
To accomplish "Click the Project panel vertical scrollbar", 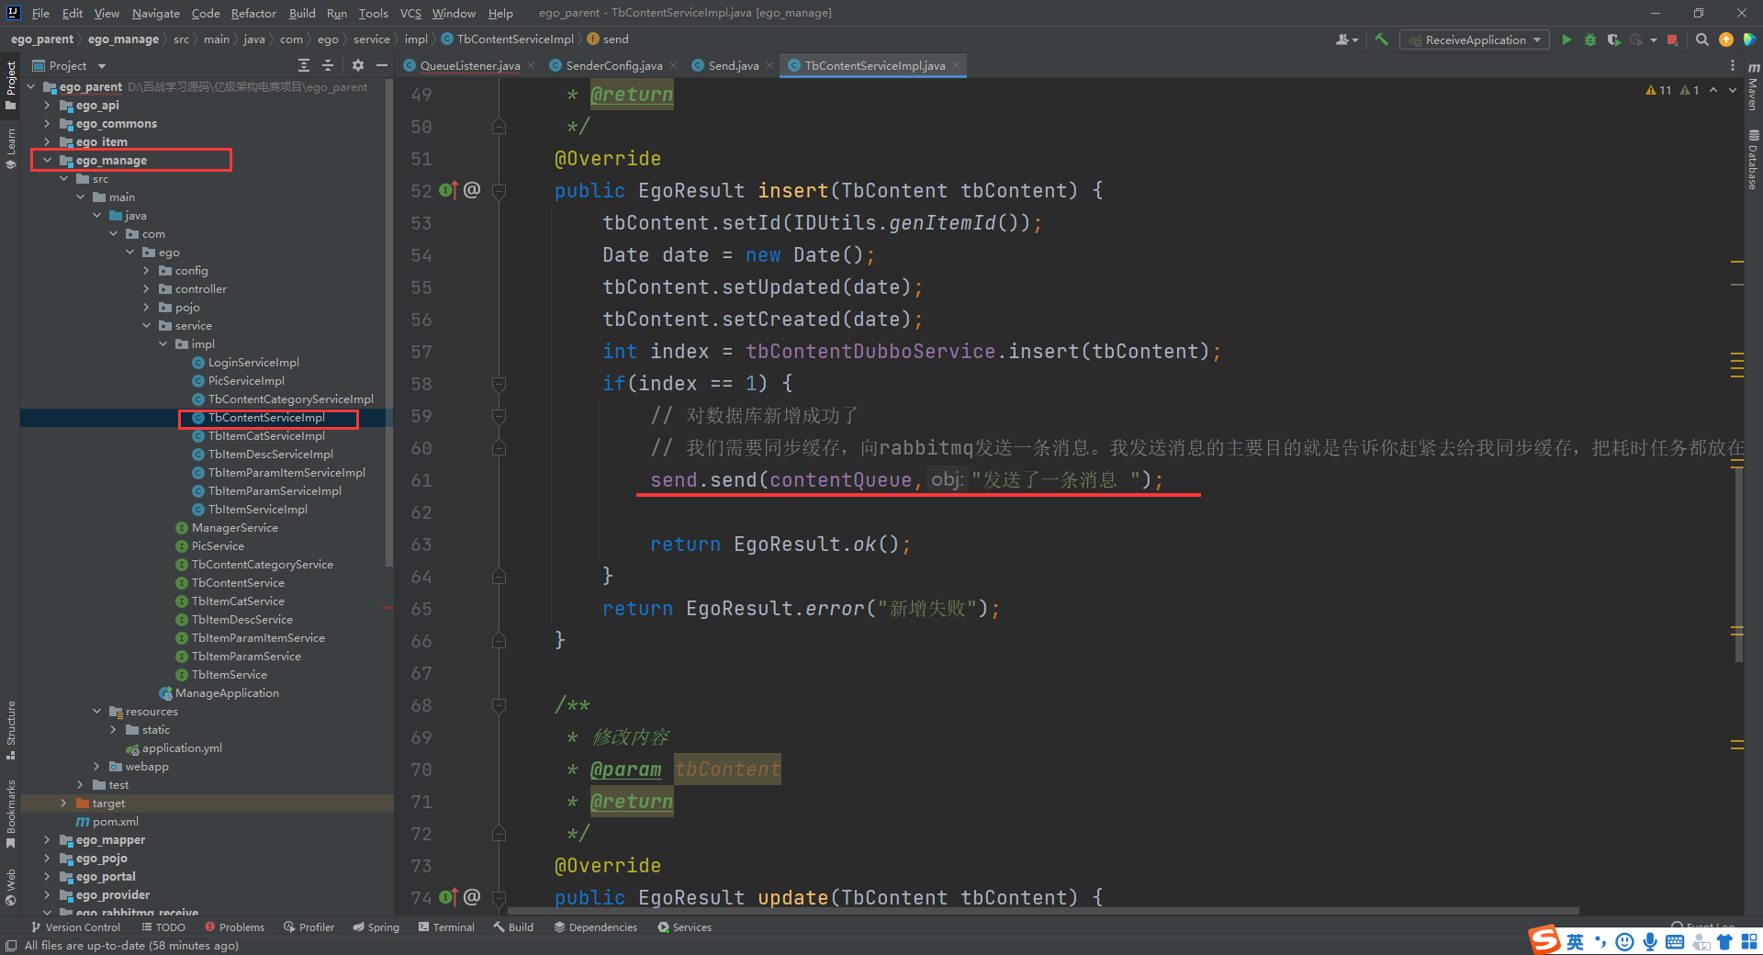I will coord(389,321).
